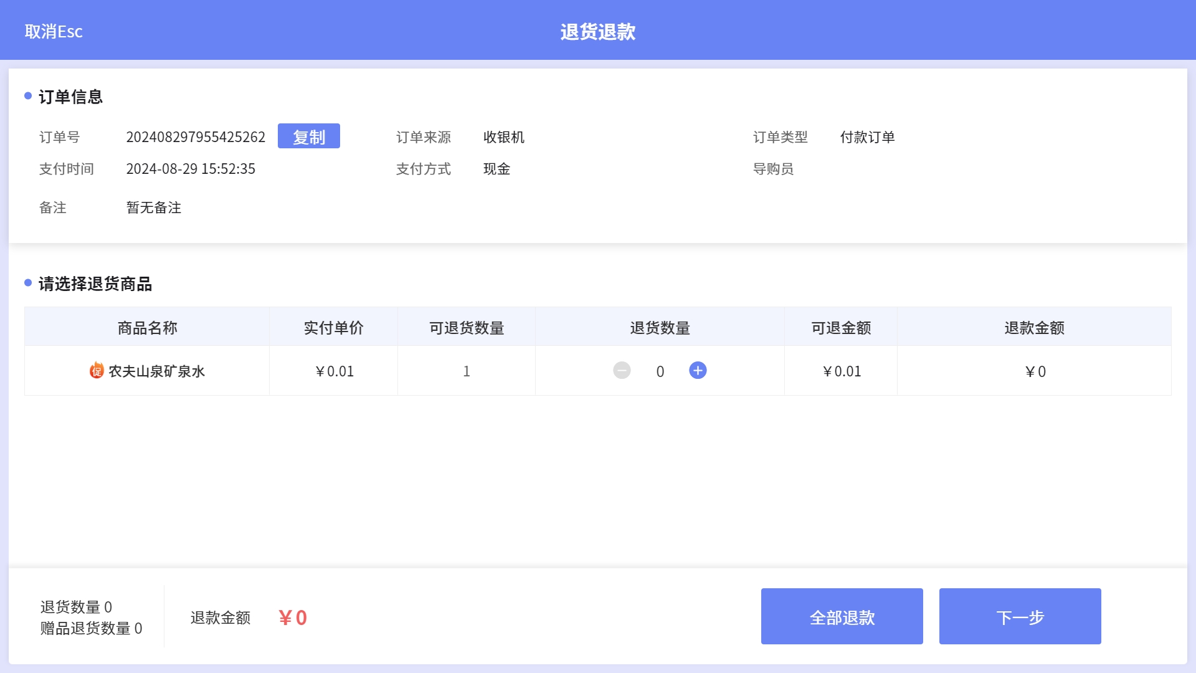Viewport: 1196px width, 673px height.
Task: Click the 退货退款 page title
Action: (x=597, y=32)
